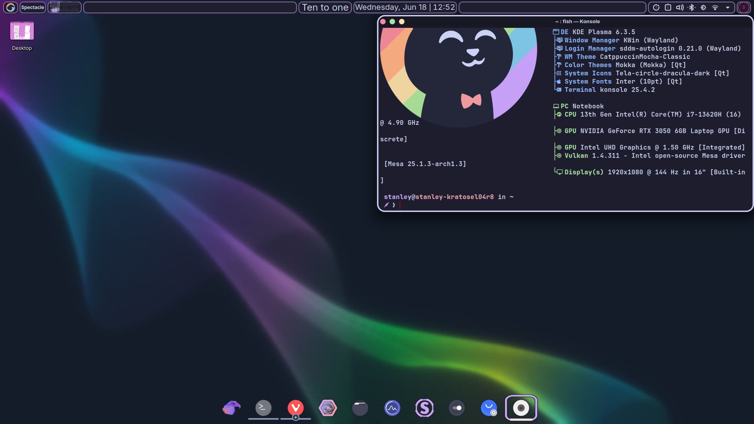
Task: Open notifications tray icon
Action: click(x=656, y=7)
